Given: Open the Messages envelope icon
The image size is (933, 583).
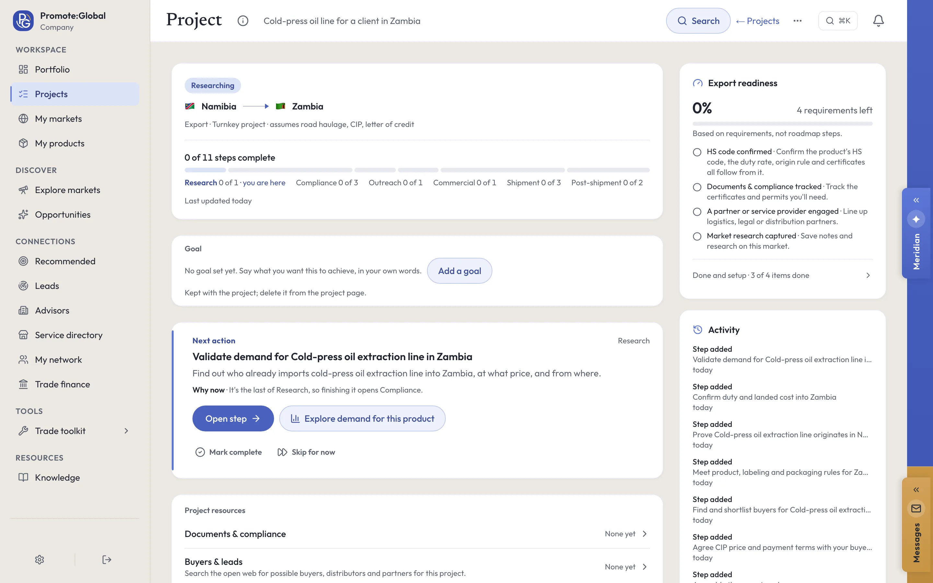Looking at the screenshot, I should 916,509.
